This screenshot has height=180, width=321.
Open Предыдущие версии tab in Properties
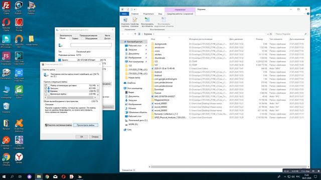(x=88, y=35)
